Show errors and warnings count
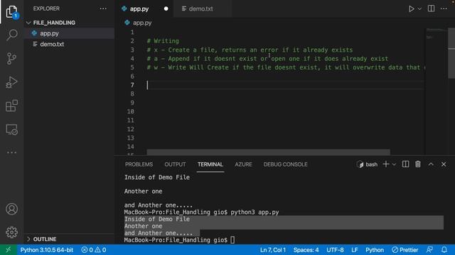This screenshot has height=255, width=455. click(94, 250)
